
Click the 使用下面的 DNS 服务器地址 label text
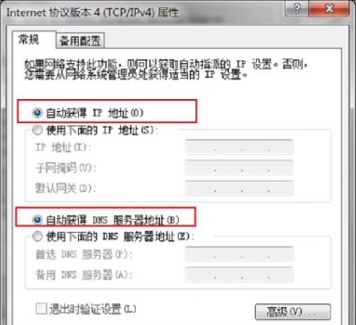(x=120, y=237)
